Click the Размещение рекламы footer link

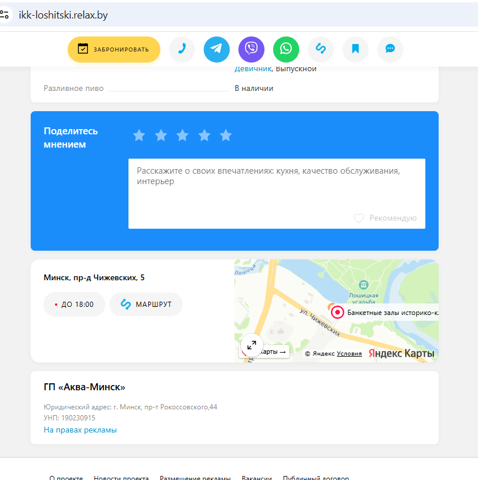pos(195,478)
